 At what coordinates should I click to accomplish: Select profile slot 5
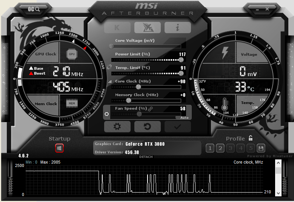point(251,148)
